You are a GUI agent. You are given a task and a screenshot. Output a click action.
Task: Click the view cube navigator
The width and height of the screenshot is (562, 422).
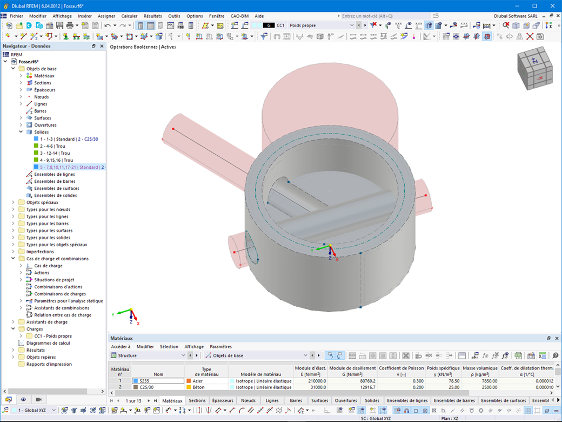(535, 69)
